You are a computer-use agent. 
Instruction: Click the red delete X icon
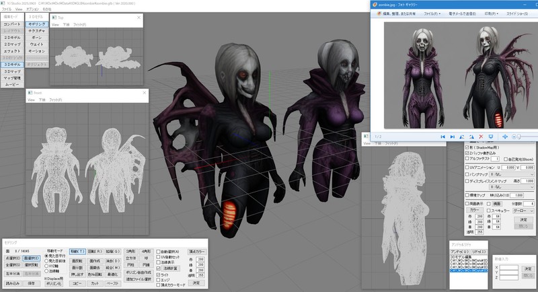coord(481,137)
